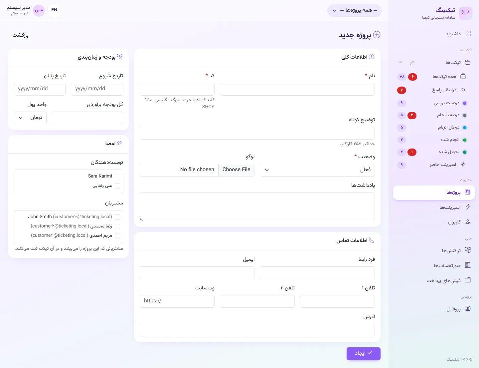Open the همه پروژه‌ها project selector dropdown
479x368 pixels.
click(355, 10)
